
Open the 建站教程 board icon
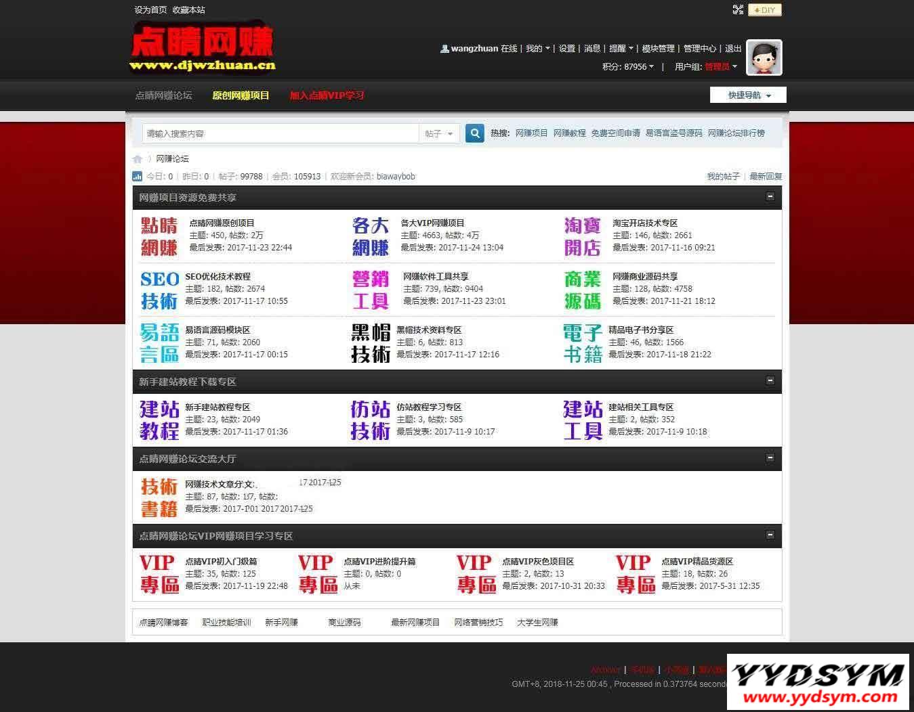[159, 420]
